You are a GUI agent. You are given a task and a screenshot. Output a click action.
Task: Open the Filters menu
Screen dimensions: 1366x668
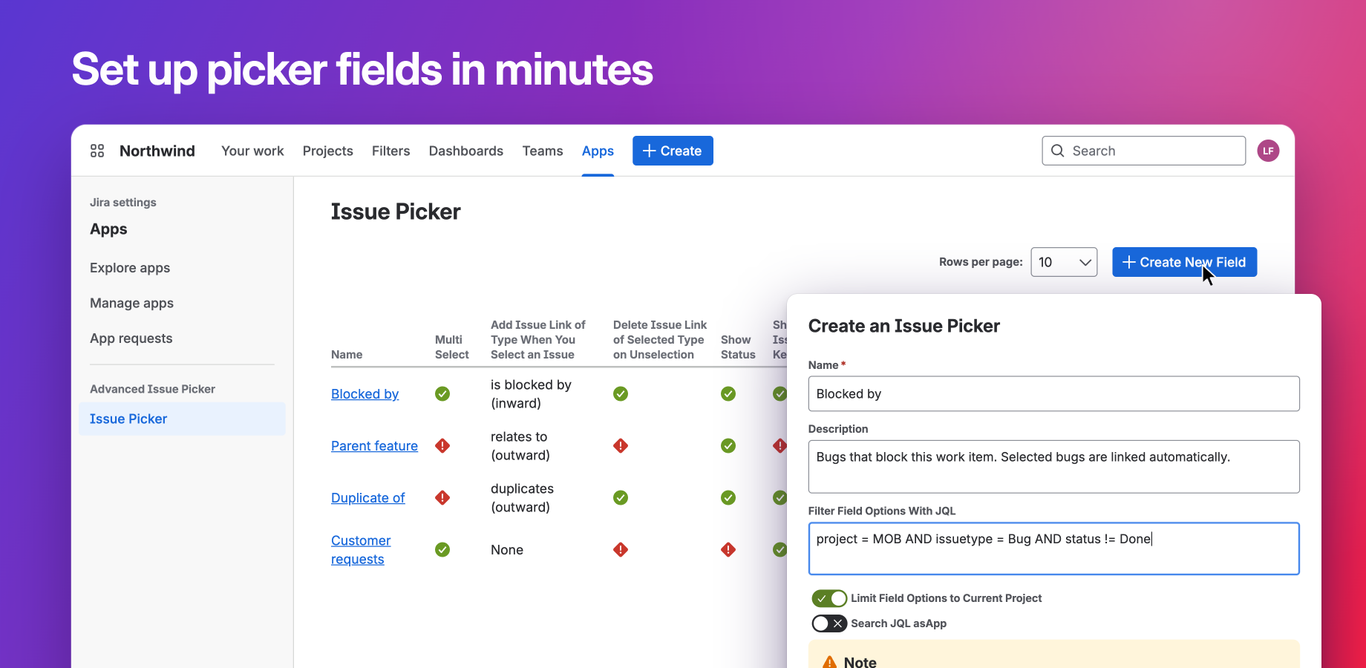point(391,151)
